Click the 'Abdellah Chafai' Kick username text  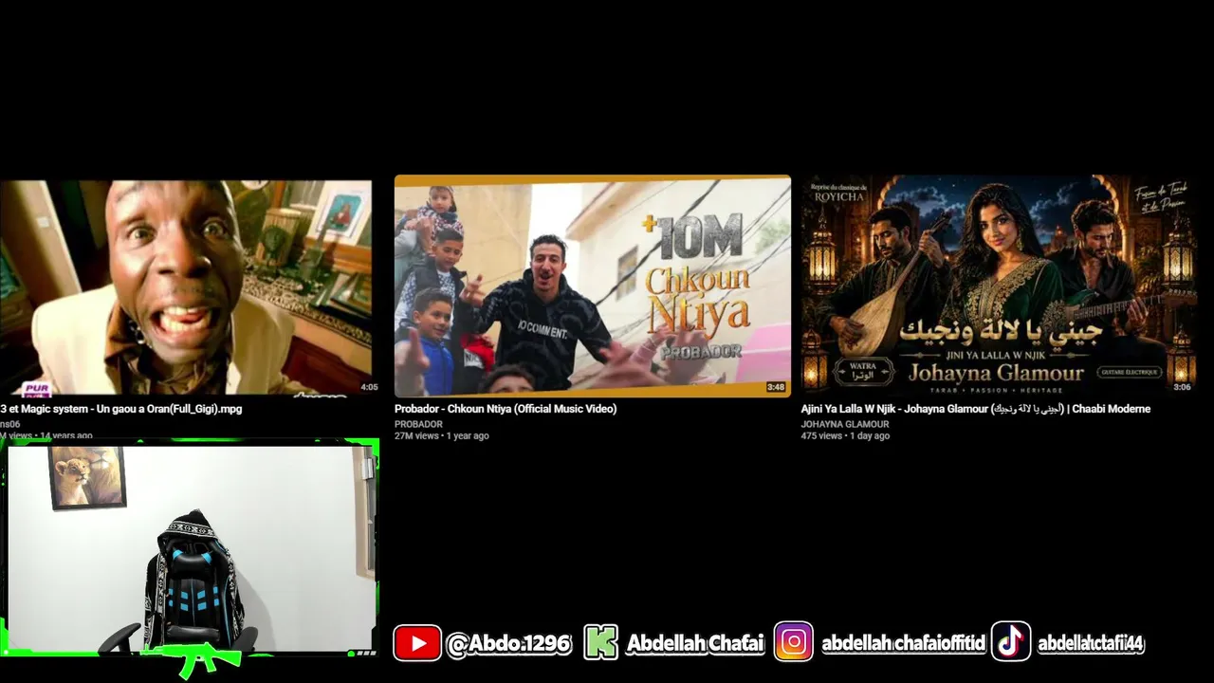(695, 644)
